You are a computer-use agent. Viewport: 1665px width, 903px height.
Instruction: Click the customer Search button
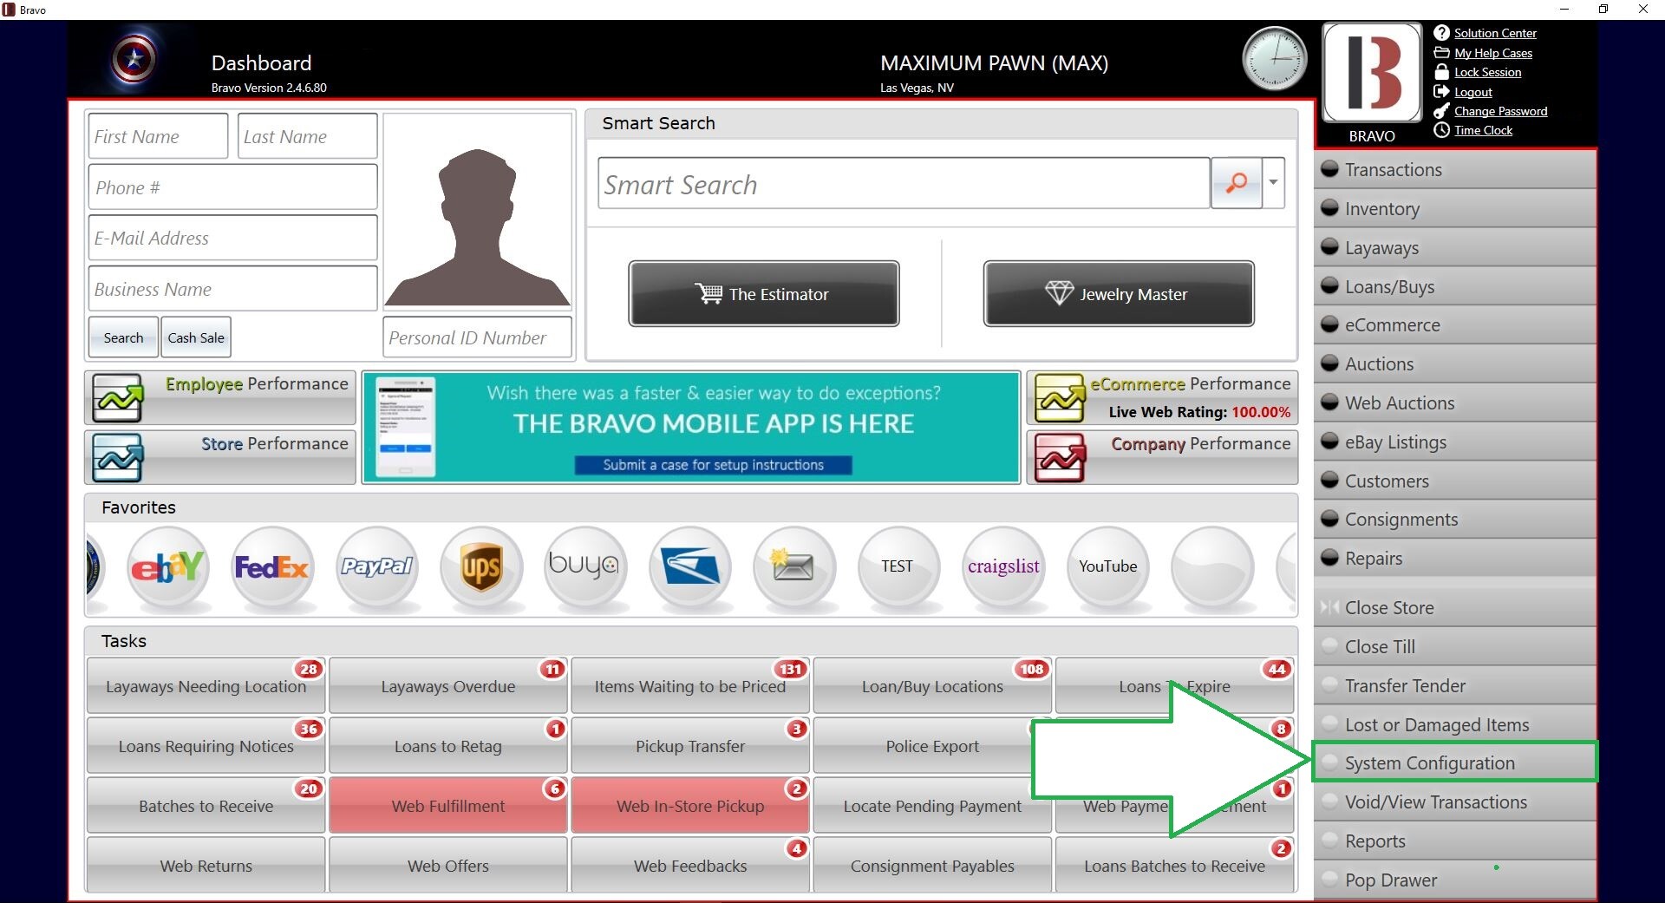point(123,337)
